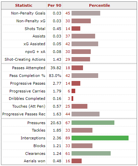Click the Interceptions green percentile bar
Image resolution: width=138 pixels, height=166 pixels.
tap(100, 138)
